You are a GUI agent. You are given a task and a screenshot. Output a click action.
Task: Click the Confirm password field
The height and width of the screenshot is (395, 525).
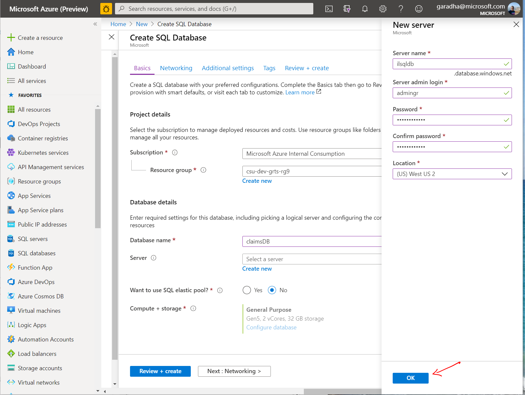[452, 147]
